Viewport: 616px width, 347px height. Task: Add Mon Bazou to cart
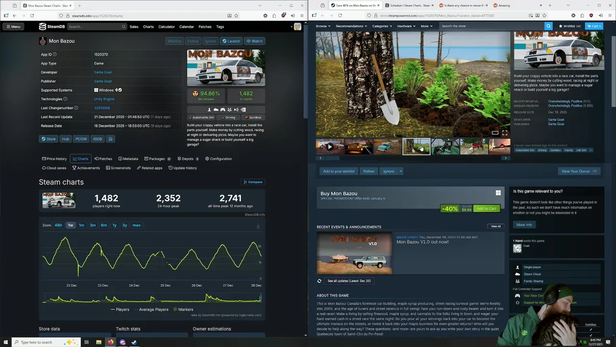coord(486,209)
